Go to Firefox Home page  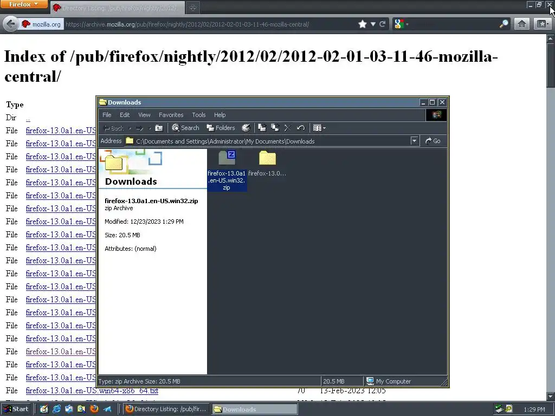[521, 24]
